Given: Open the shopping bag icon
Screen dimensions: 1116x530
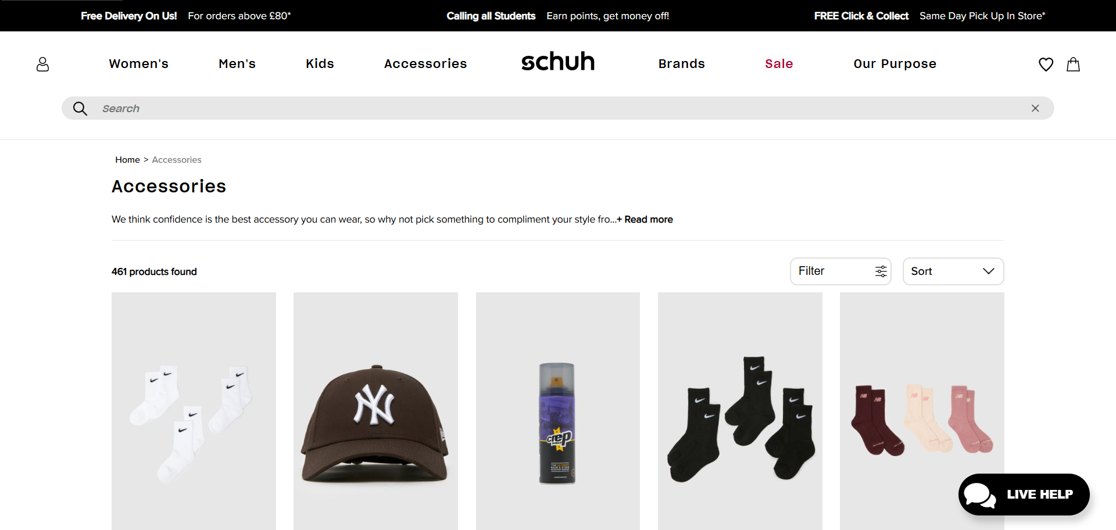Looking at the screenshot, I should (1073, 64).
